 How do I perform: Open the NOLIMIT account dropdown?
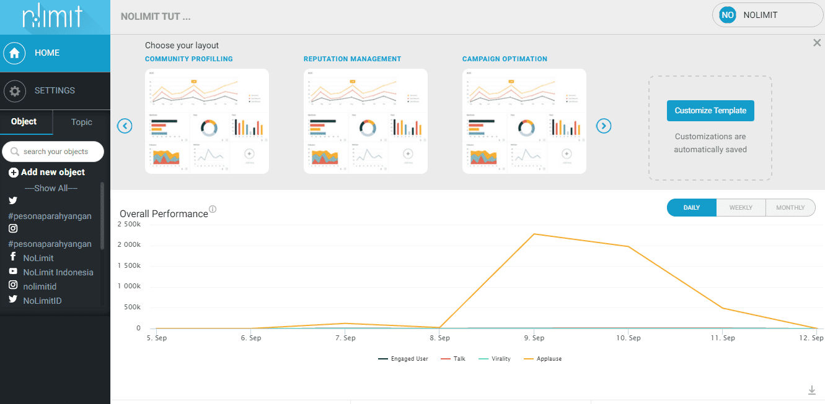(x=768, y=15)
